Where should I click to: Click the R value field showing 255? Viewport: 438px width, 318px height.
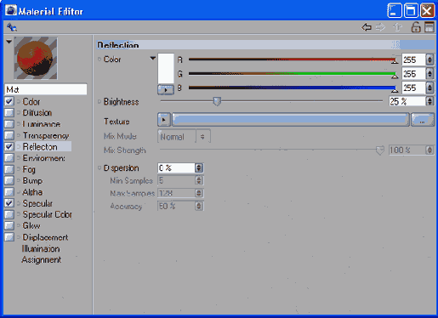pyautogui.click(x=413, y=60)
